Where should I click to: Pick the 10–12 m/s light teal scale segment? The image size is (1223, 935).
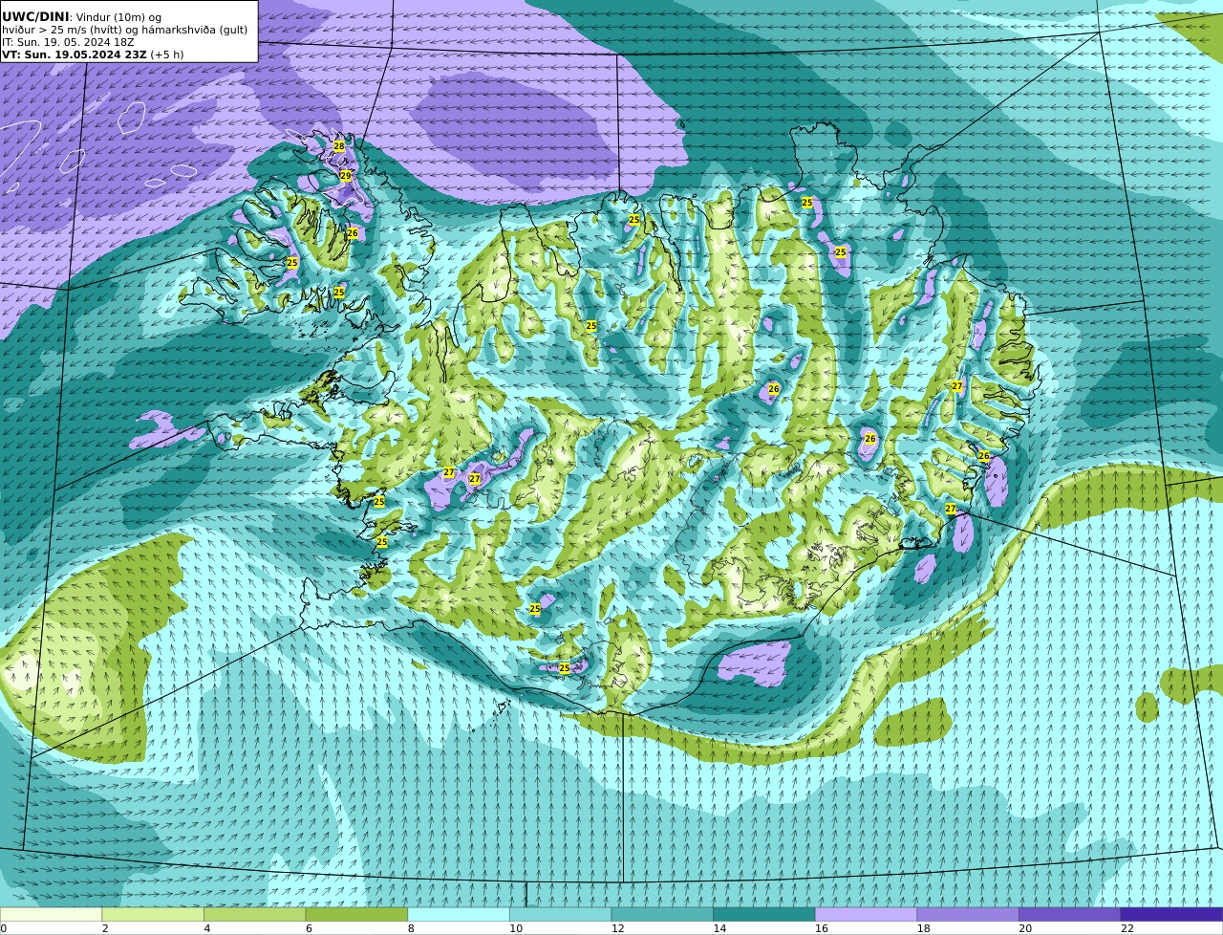click(560, 914)
